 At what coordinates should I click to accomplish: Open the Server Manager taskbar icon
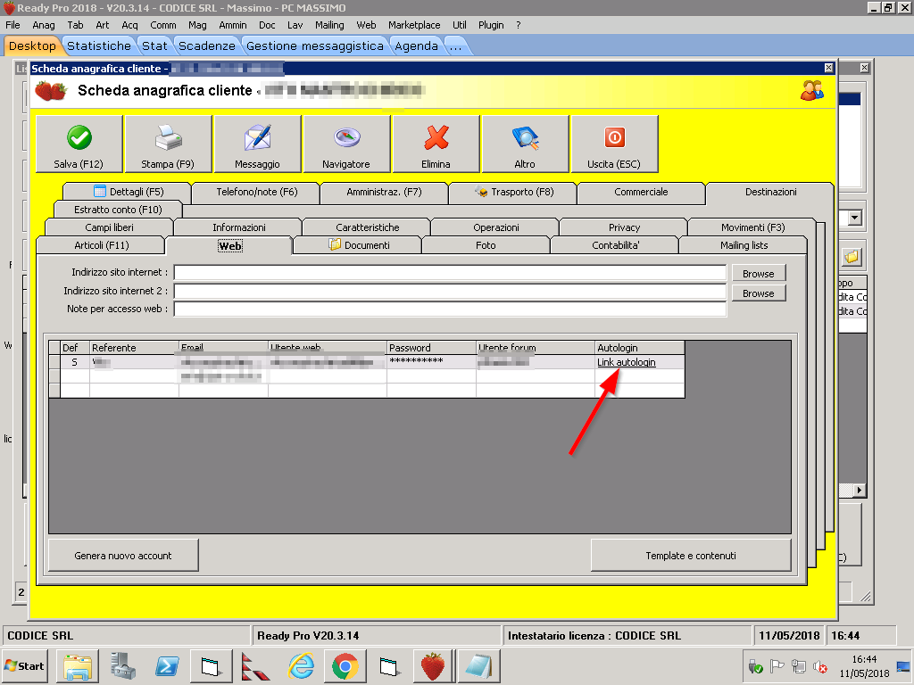pyautogui.click(x=123, y=666)
